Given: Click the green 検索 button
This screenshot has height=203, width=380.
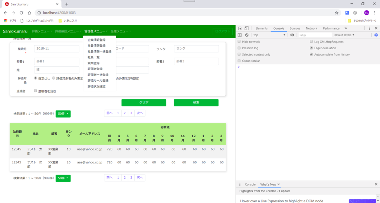Looking at the screenshot, I should pyautogui.click(x=196, y=102).
